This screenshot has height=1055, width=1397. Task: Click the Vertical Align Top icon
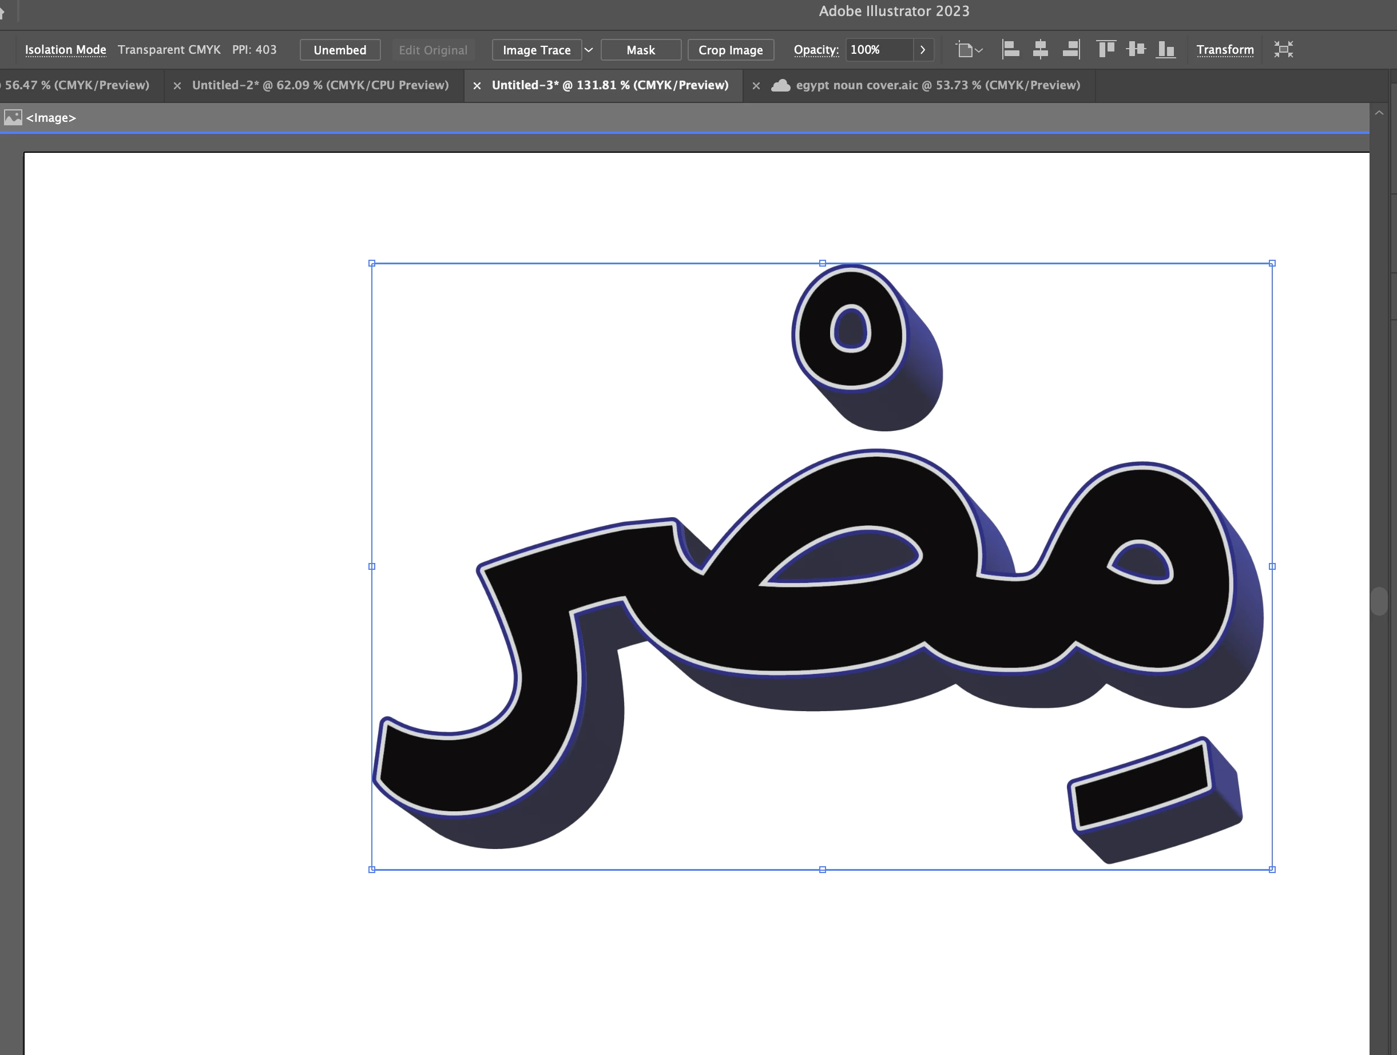click(x=1106, y=49)
